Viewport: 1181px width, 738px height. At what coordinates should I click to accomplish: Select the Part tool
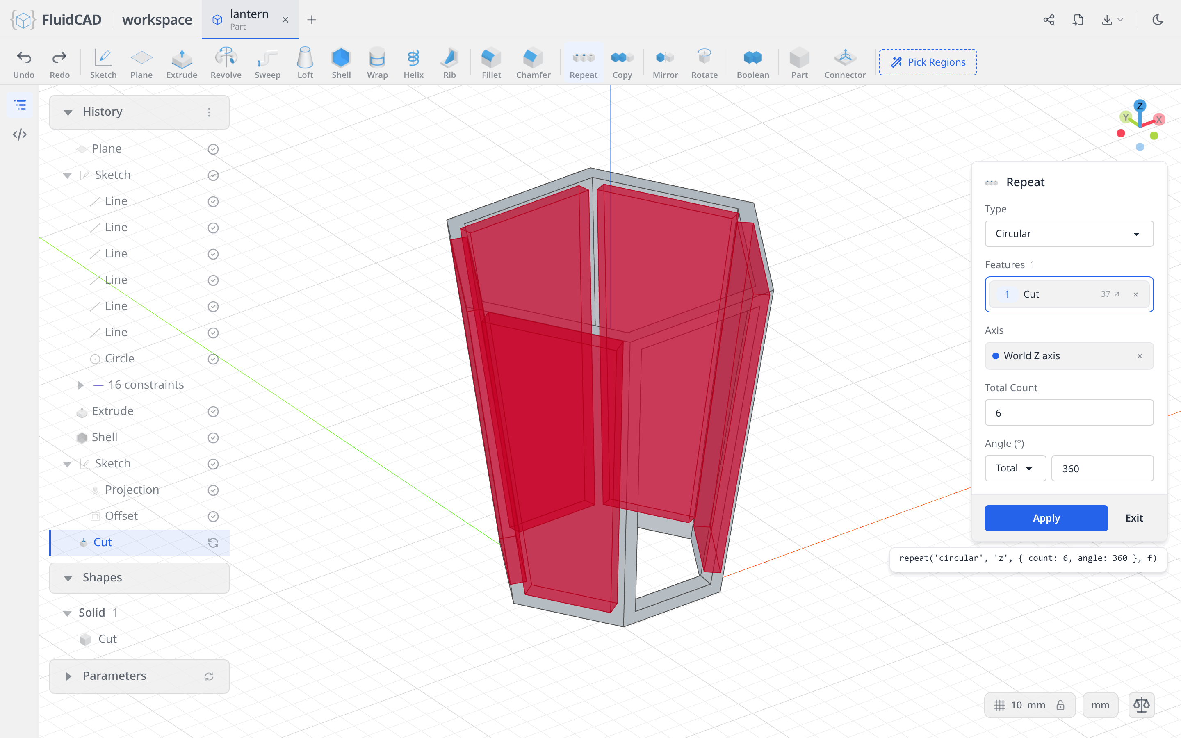coord(799,63)
